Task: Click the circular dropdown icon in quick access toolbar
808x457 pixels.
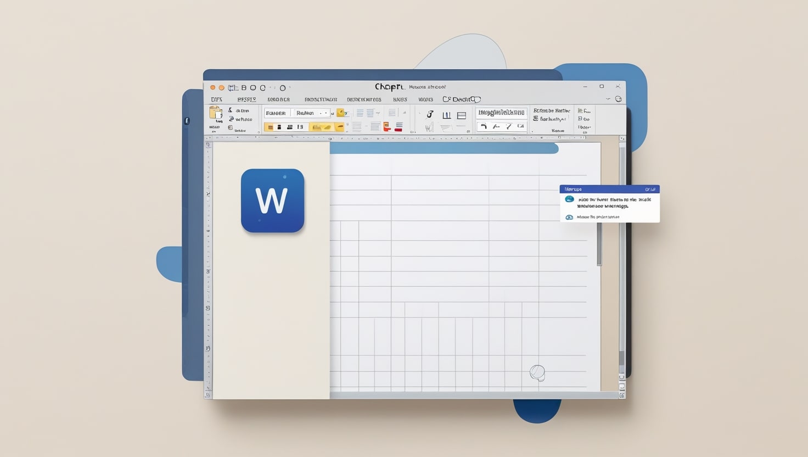Action: [x=283, y=87]
